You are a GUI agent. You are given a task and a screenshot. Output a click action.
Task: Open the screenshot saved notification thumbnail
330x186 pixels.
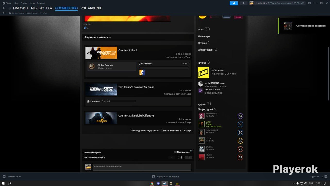point(288,26)
